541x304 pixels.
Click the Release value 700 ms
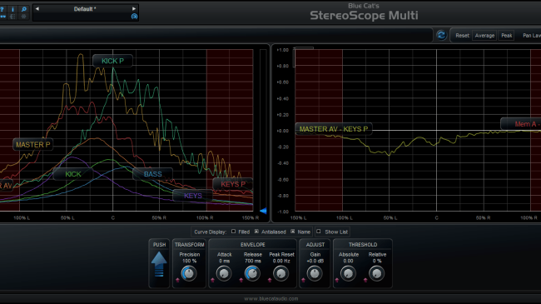253,261
